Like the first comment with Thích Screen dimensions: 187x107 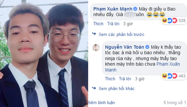tap(98, 24)
